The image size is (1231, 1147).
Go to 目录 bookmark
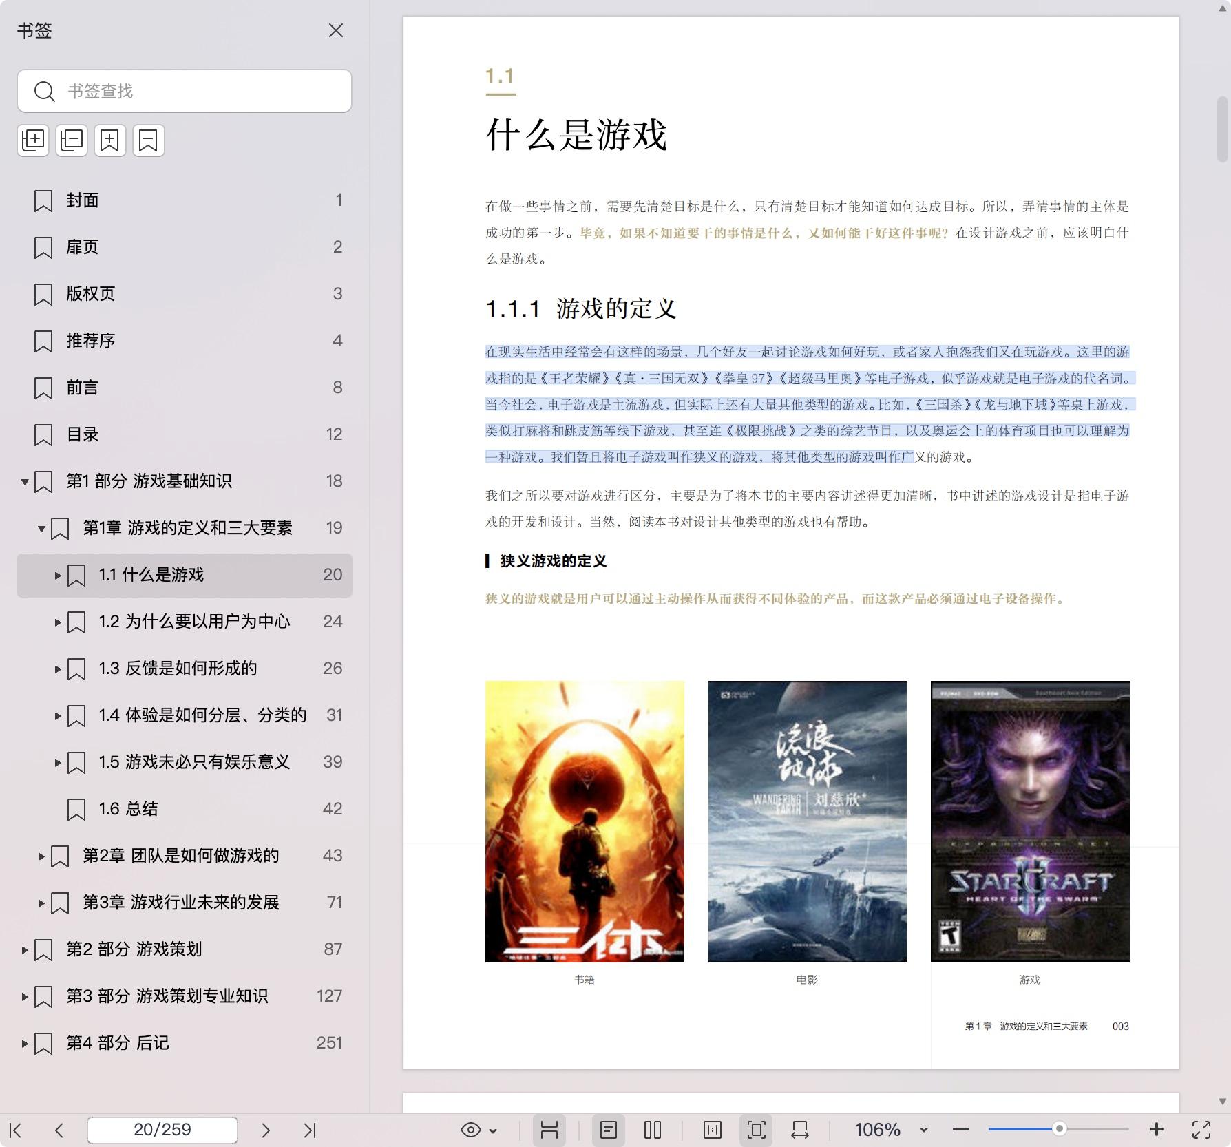tap(185, 434)
